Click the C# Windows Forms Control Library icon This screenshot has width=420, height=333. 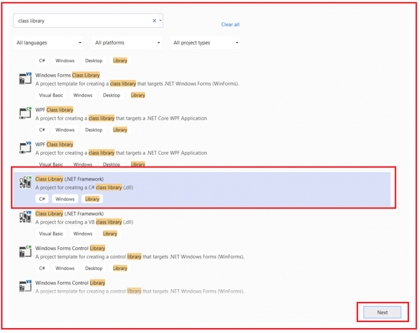pos(25,252)
